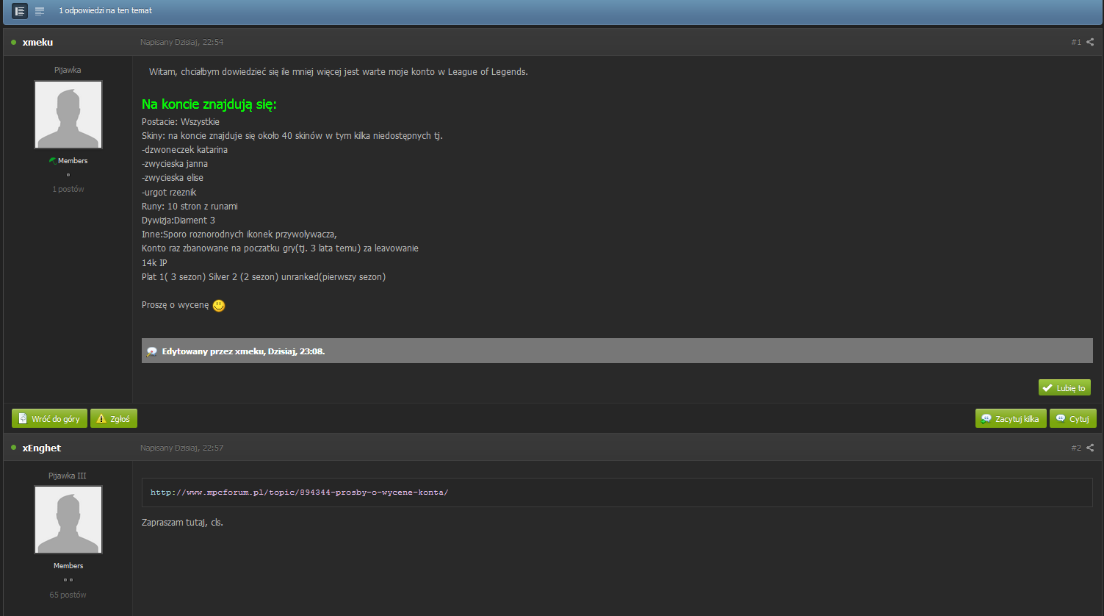Click xEnghet's avatar thumbnail
This screenshot has height=616, width=1104.
[x=68, y=520]
